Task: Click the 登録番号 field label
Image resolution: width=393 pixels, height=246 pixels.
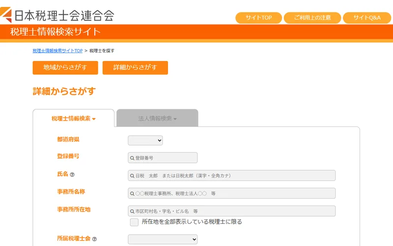Action: tap(68, 156)
